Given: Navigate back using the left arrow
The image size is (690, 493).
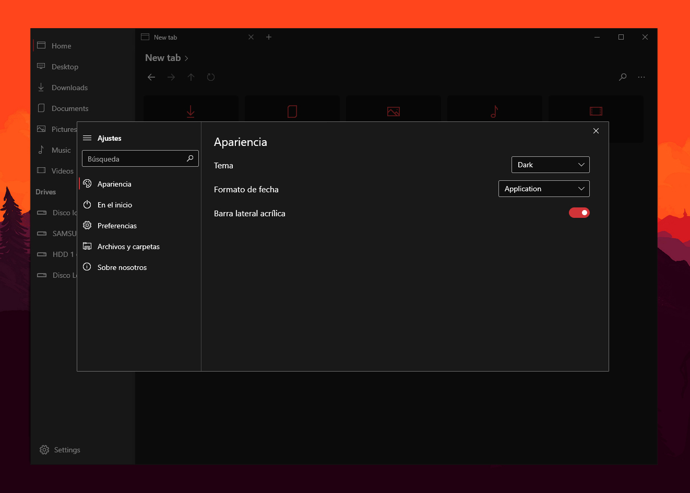Looking at the screenshot, I should point(151,77).
